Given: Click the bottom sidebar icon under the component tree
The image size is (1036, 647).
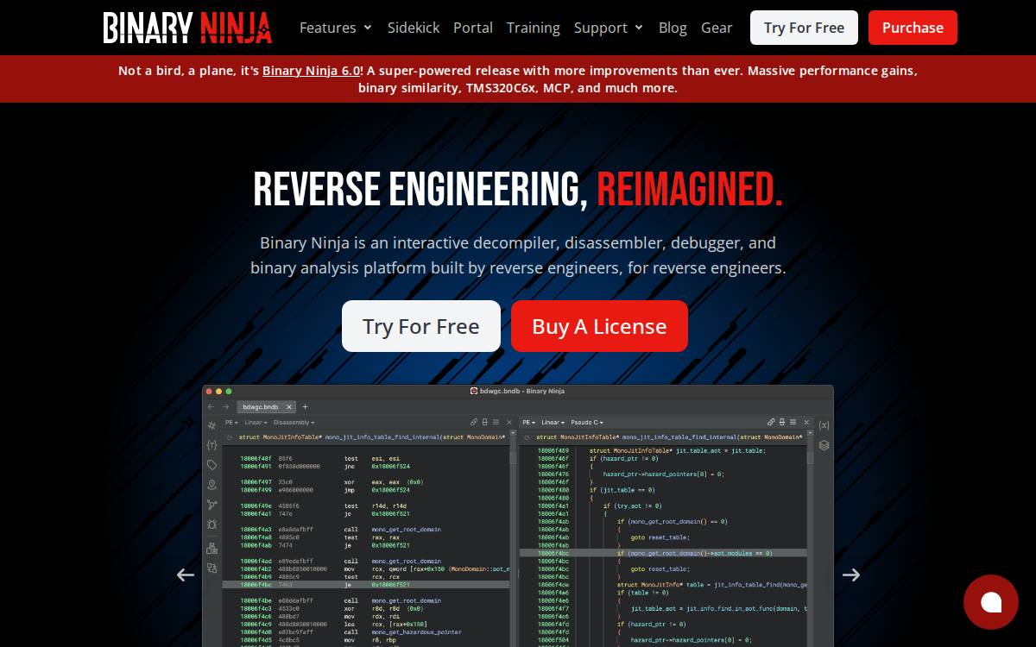Looking at the screenshot, I should (212, 568).
